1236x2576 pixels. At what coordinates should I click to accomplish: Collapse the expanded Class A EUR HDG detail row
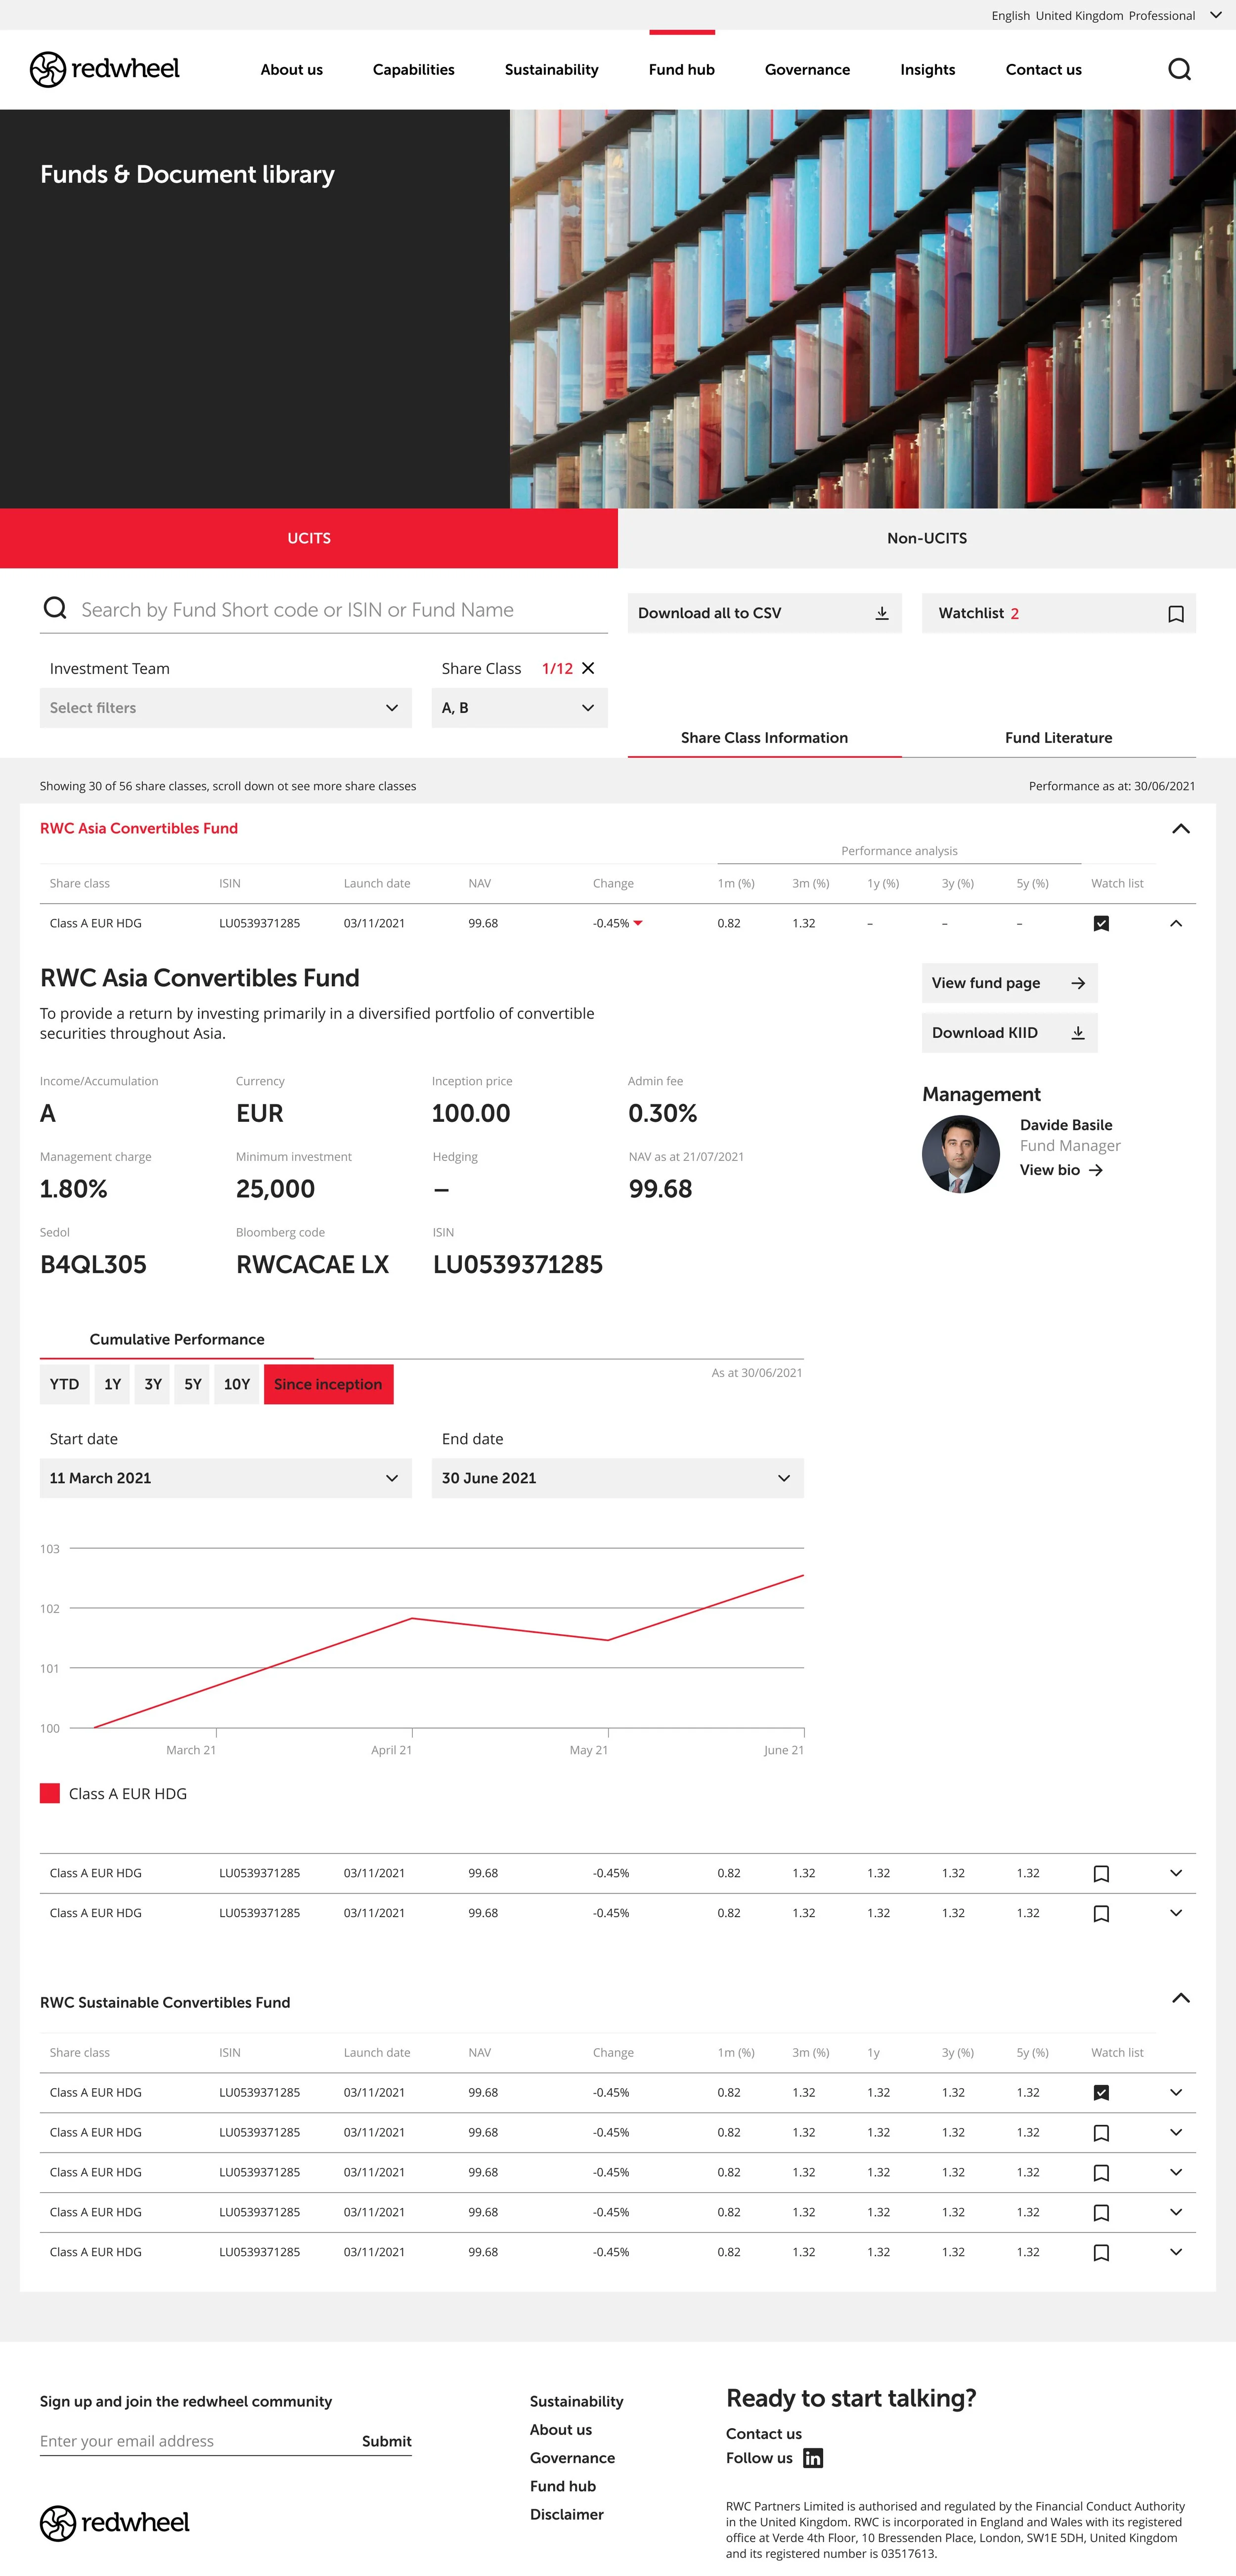[x=1176, y=923]
